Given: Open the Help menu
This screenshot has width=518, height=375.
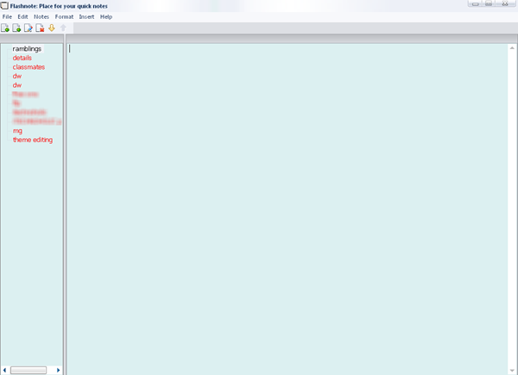Looking at the screenshot, I should [106, 17].
